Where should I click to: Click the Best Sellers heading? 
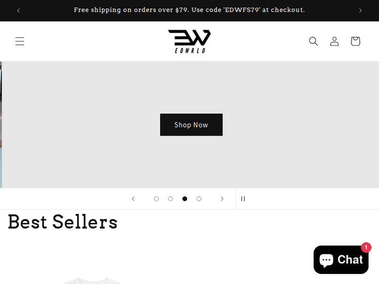[63, 222]
